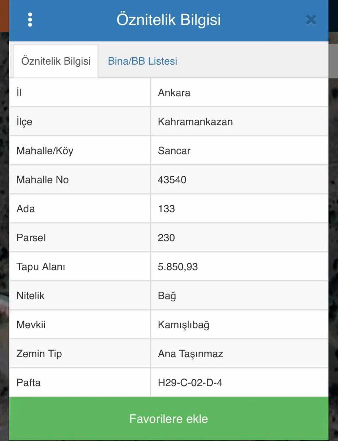Switch to the Bina/BB Listesi tab

(143, 61)
